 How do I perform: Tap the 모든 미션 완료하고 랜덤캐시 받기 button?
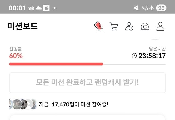point(87,83)
